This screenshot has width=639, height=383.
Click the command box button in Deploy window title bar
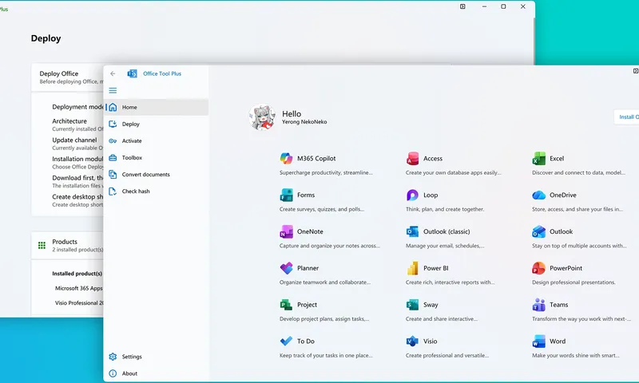(462, 6)
